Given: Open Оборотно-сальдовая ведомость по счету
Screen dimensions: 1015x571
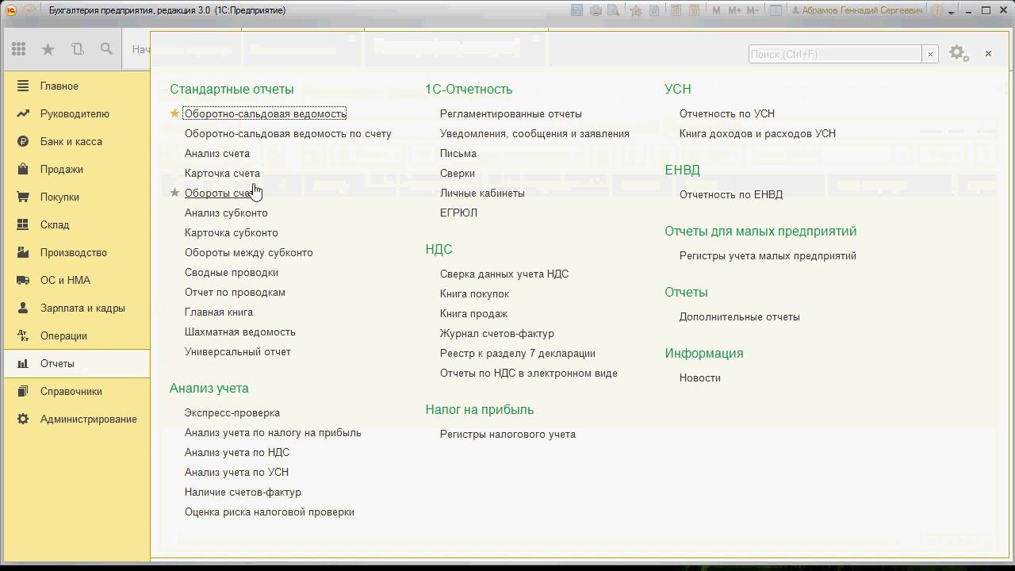Looking at the screenshot, I should [288, 133].
